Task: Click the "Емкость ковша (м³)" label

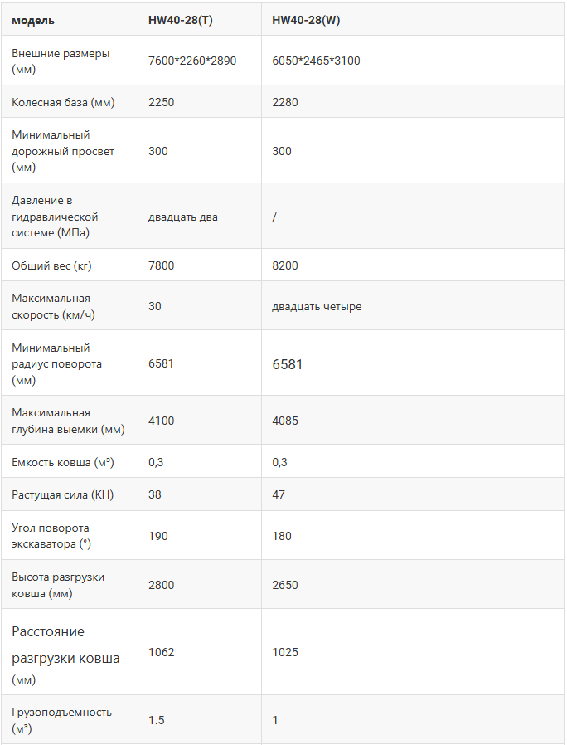Action: coord(62,462)
